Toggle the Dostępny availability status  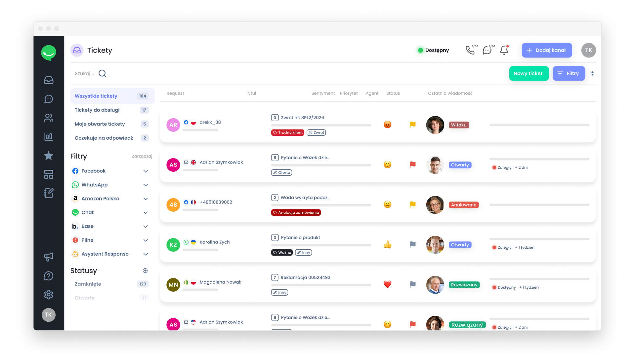pyautogui.click(x=434, y=50)
